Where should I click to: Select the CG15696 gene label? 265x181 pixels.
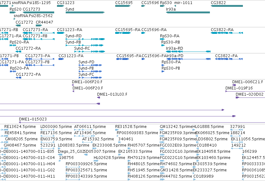[x=150, y=3]
